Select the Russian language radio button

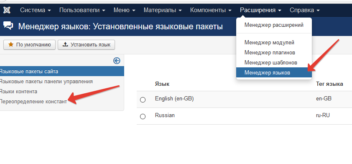point(143,116)
